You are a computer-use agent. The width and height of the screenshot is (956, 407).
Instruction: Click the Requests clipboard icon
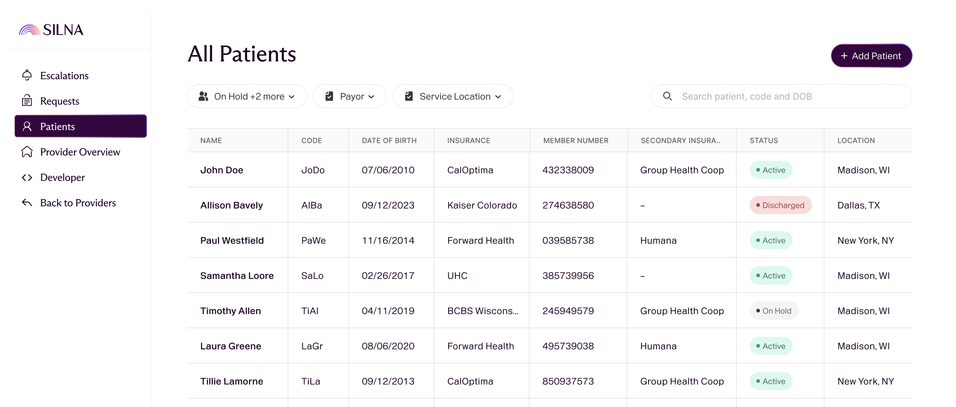[x=27, y=101]
